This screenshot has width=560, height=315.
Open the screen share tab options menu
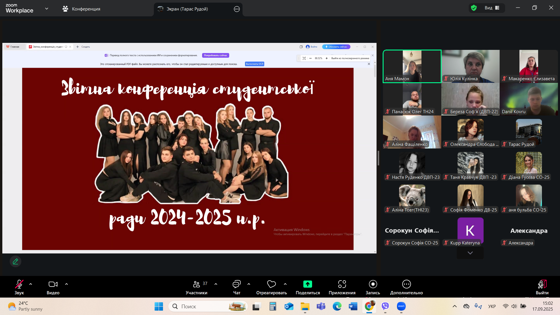[237, 9]
